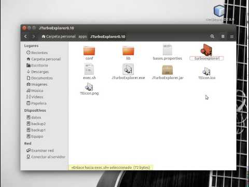Select JTurboExplorer0.10 path bar segment
249x187 pixels.
pyautogui.click(x=107, y=36)
